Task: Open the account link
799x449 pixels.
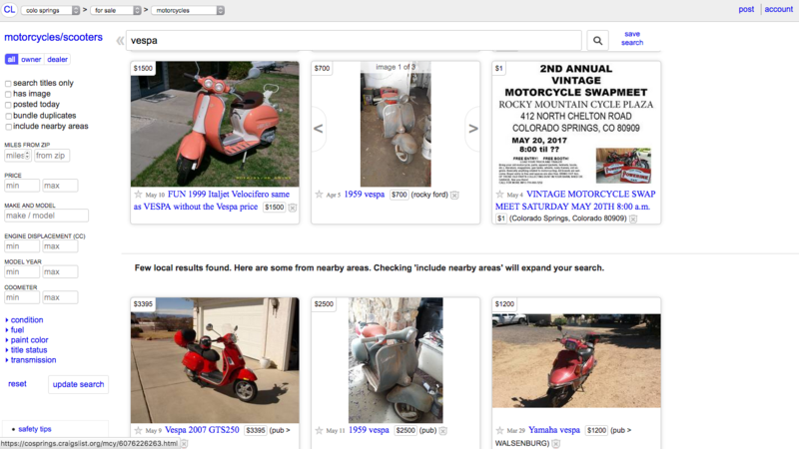Action: [x=779, y=9]
